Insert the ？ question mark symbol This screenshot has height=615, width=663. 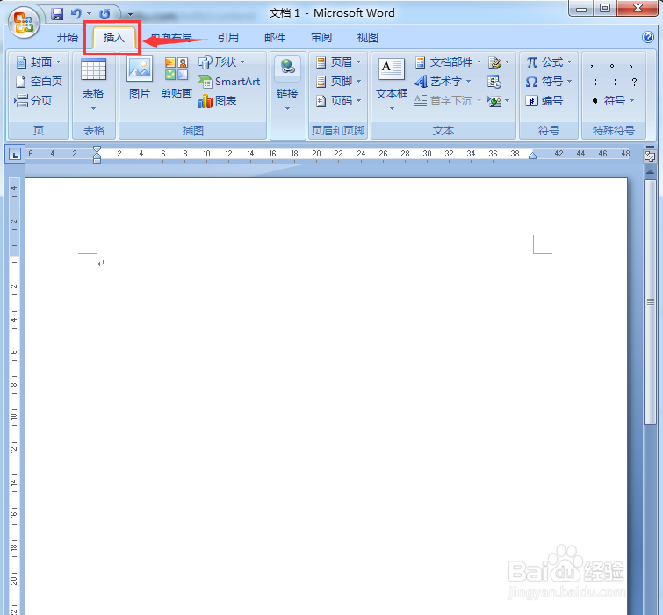634,82
